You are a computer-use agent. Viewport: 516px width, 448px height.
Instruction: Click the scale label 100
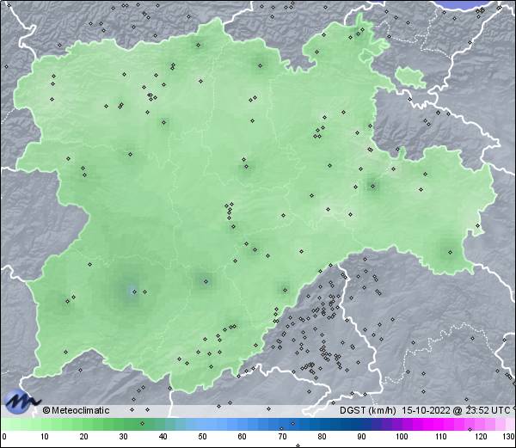point(402,437)
